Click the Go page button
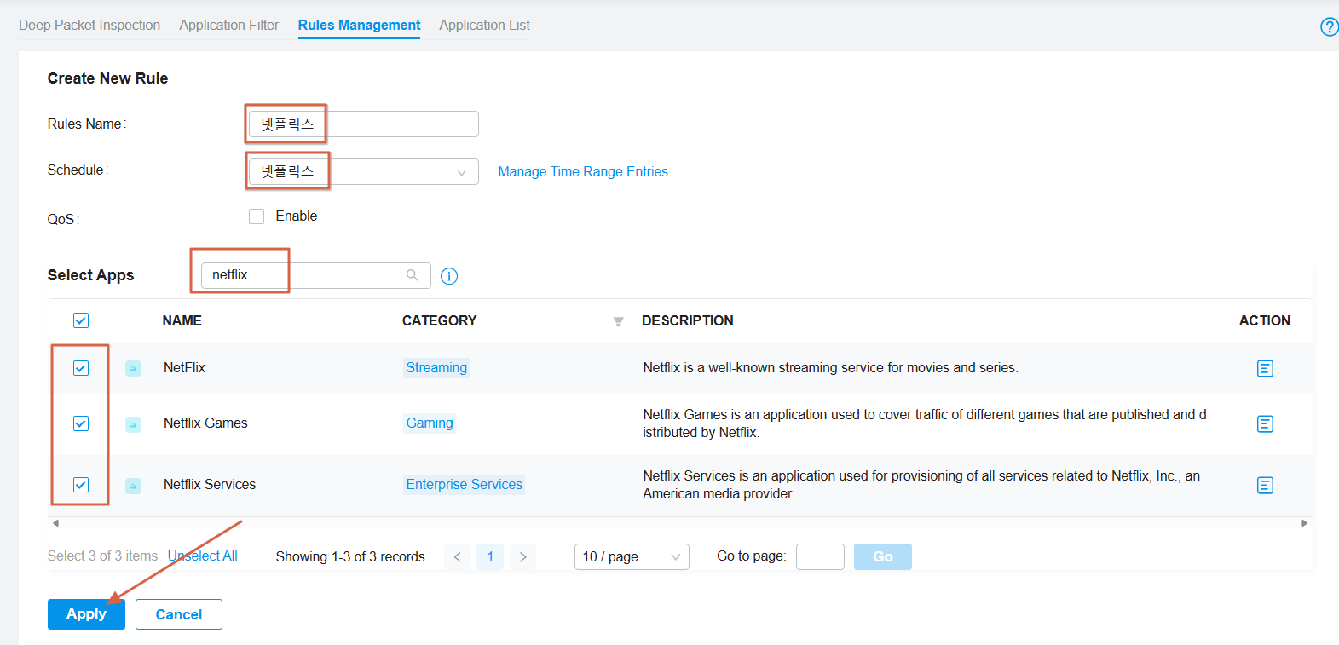This screenshot has height=645, width=1339. coord(883,557)
